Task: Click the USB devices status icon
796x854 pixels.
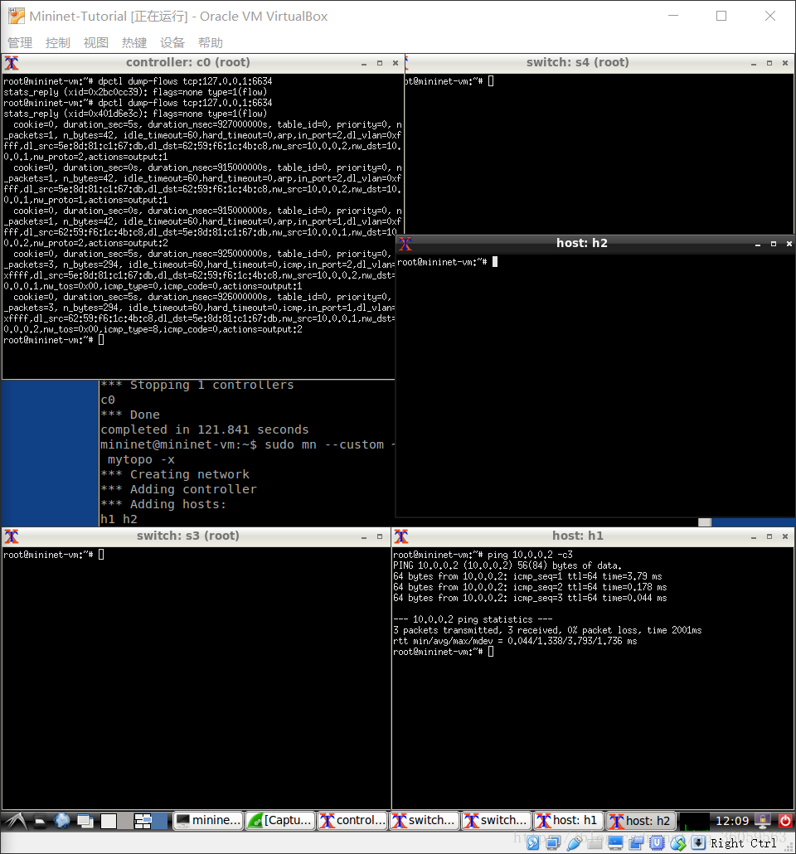Action: coord(574,844)
